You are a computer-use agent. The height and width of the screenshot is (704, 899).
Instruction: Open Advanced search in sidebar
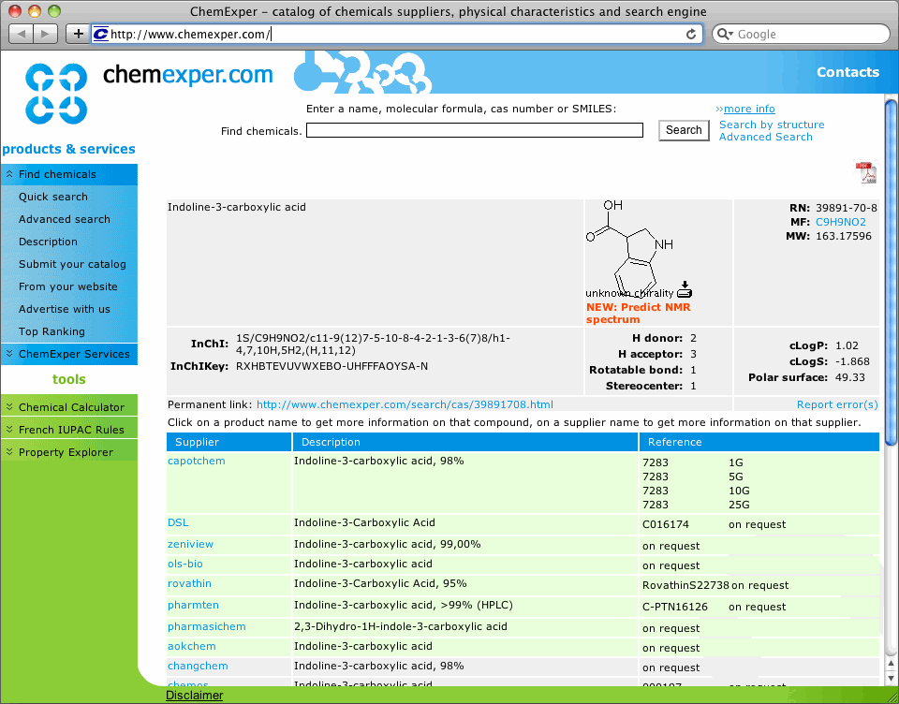pos(65,219)
